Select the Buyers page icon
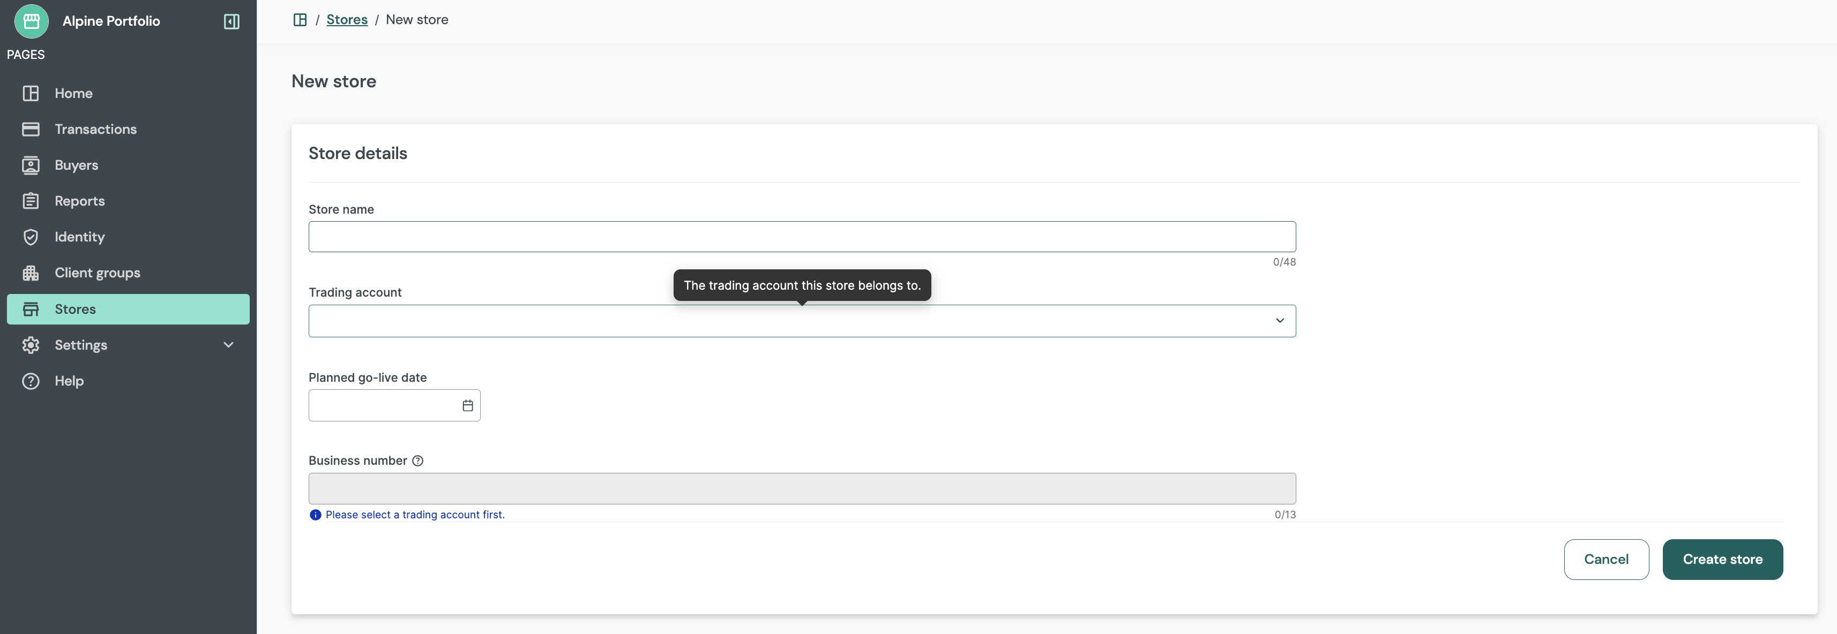 pyautogui.click(x=32, y=164)
